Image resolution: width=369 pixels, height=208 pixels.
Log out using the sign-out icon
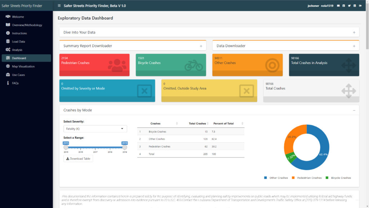pos(360,6)
